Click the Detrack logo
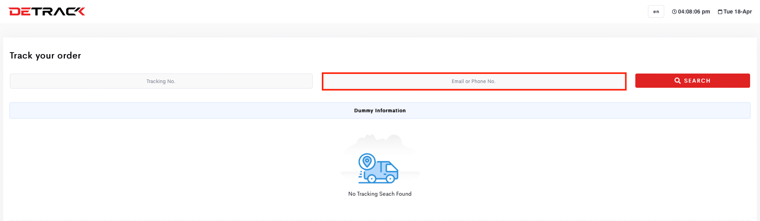The image size is (760, 221). pos(47,11)
